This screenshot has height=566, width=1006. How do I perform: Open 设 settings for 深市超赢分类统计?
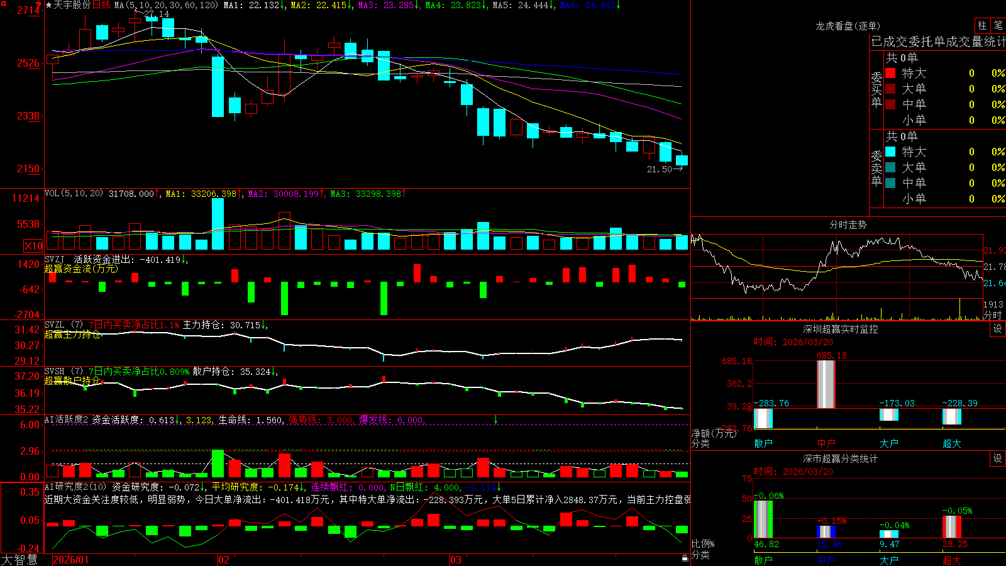[998, 458]
